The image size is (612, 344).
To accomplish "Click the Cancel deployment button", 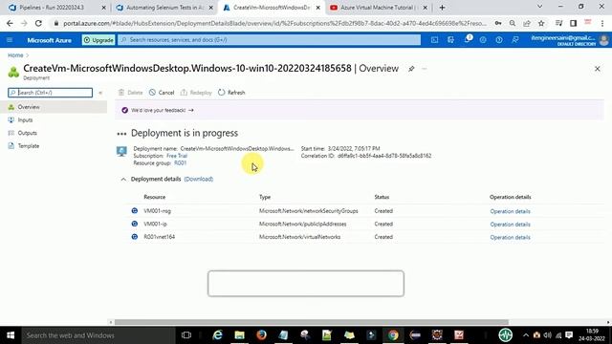I will tap(162, 93).
